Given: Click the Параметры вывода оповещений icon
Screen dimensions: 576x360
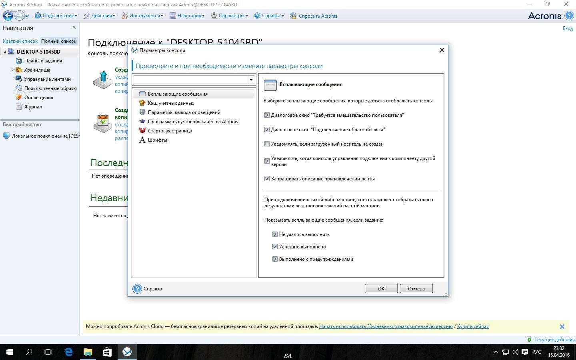Looking at the screenshot, I should [x=142, y=112].
